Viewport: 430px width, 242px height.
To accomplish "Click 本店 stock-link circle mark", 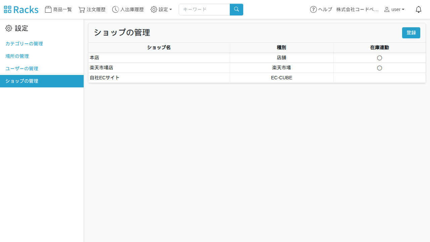I will point(380,58).
